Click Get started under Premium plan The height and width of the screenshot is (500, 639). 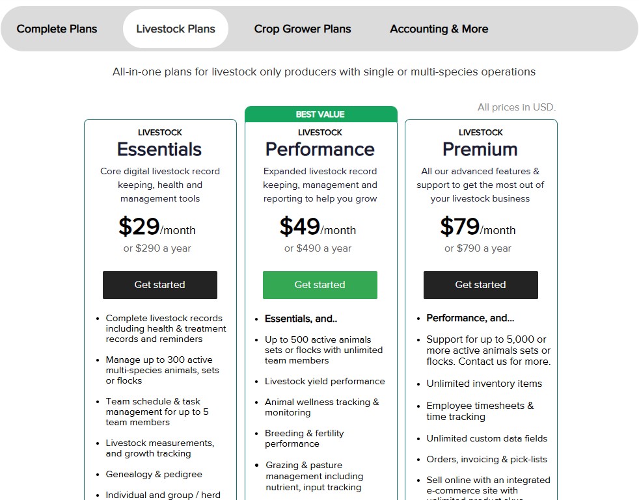tap(480, 285)
